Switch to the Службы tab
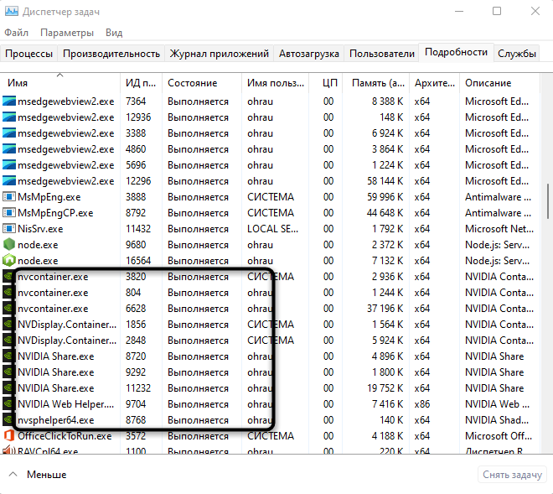 coord(517,54)
